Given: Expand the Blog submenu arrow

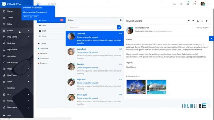Looking at the screenshot, I should [28, 94].
